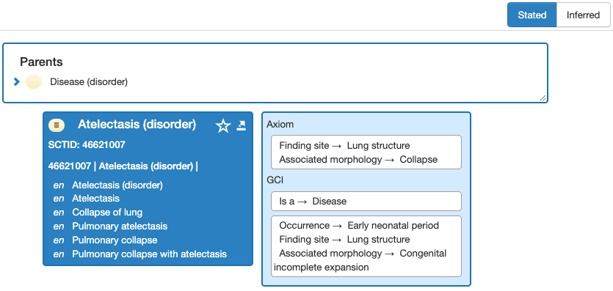Click the resize handle of the Parents box

click(543, 98)
